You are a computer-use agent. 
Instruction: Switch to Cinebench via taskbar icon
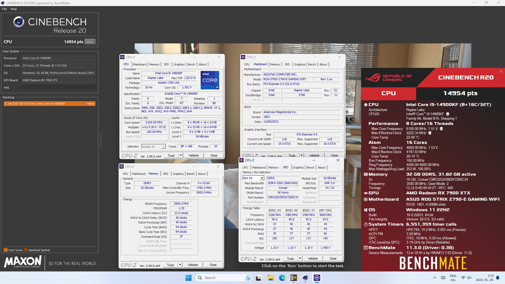click(305, 278)
